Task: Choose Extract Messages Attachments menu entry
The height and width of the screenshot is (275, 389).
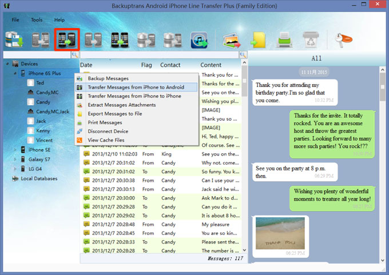Action: (137, 105)
